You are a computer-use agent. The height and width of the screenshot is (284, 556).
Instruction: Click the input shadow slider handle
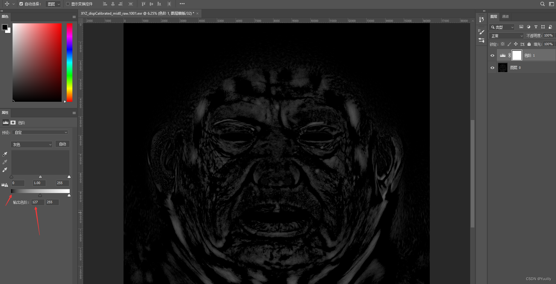point(11,177)
